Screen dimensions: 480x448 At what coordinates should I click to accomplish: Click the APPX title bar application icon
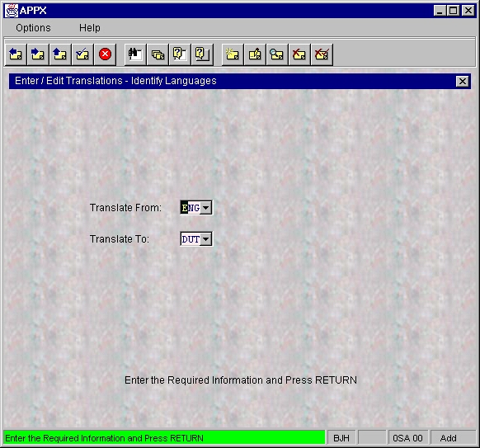pyautogui.click(x=12, y=11)
